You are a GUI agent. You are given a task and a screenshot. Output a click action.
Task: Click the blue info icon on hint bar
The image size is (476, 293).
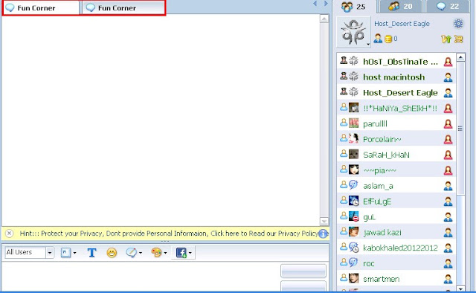[x=323, y=234]
